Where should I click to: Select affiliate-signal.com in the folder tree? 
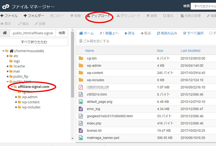tap(34, 87)
